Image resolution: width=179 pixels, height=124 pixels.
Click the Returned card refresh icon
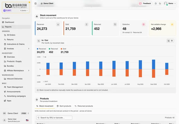pos(115,24)
